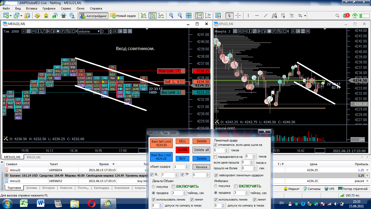Select the cursor arrow tool
Image resolution: width=371 pixels, height=209 pixels.
pyautogui.click(x=229, y=16)
